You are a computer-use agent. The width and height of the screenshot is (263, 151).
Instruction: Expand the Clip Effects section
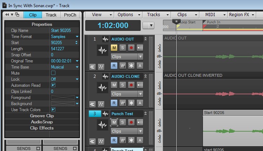(x=42, y=128)
